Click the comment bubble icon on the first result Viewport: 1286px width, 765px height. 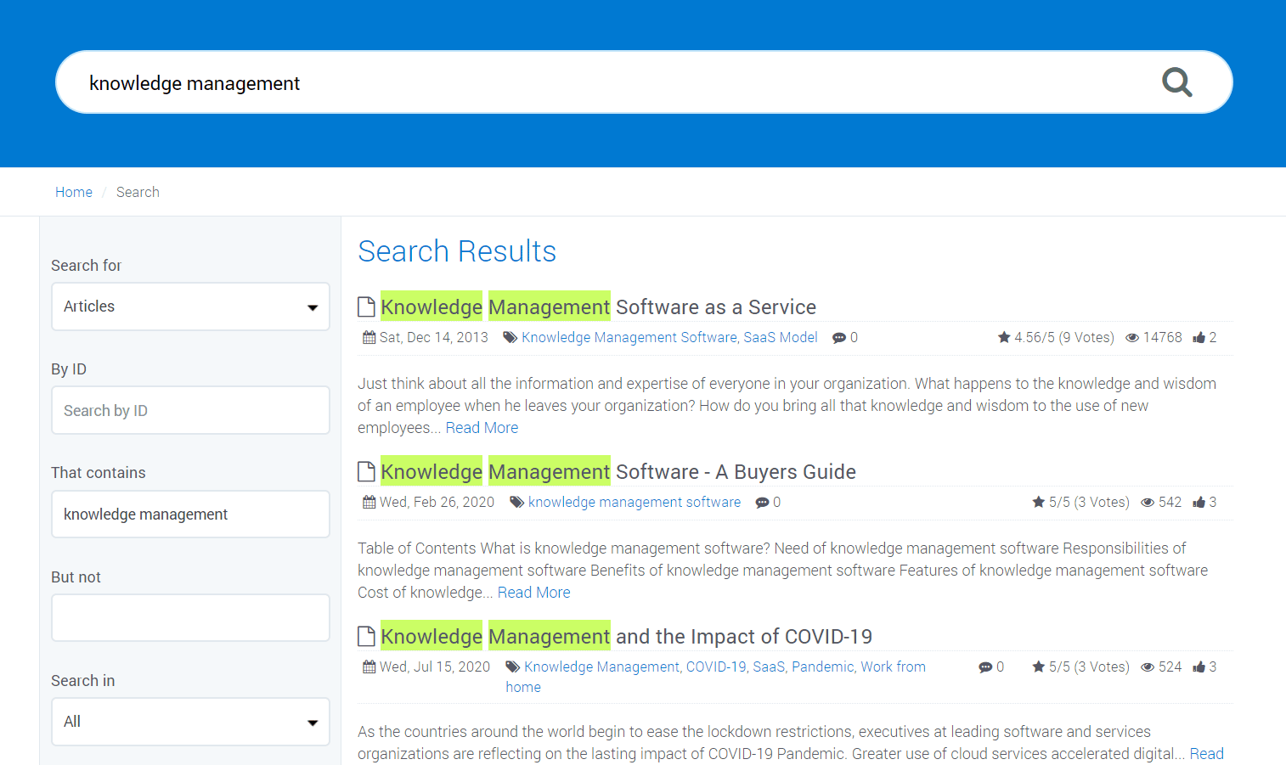(839, 337)
